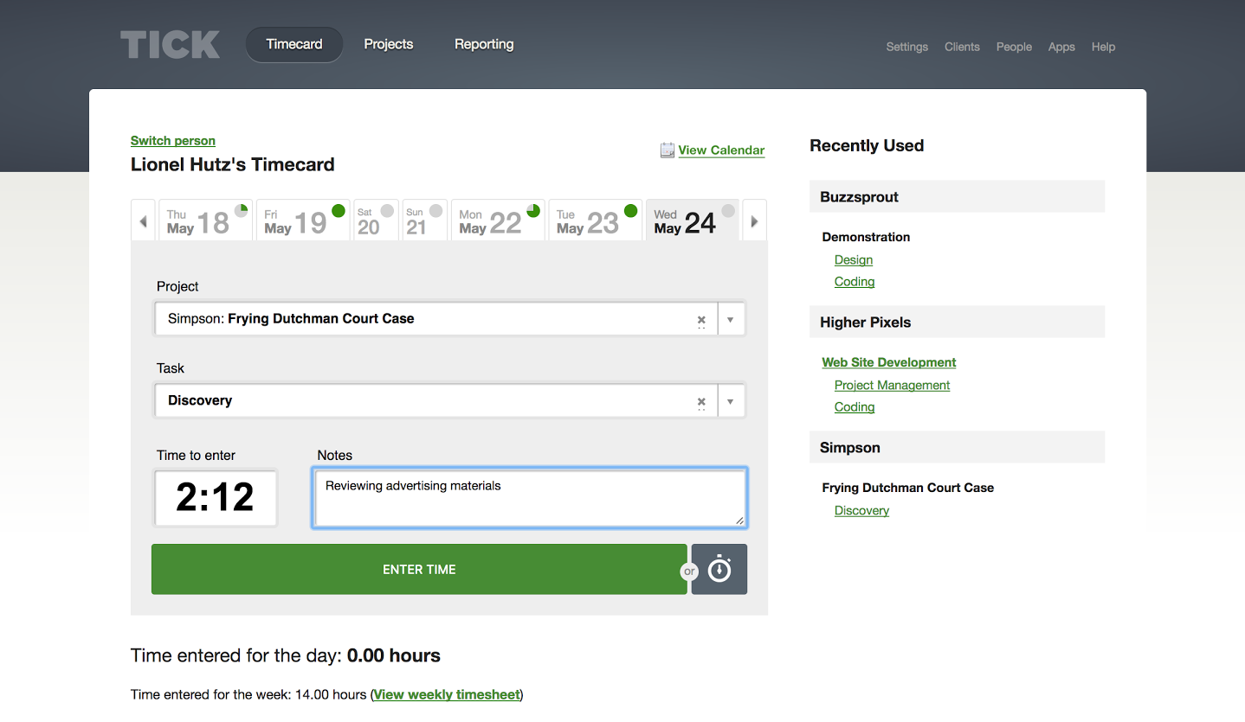Image resolution: width=1245 pixels, height=722 pixels.
Task: Open the Task dropdown arrow
Action: 730,401
